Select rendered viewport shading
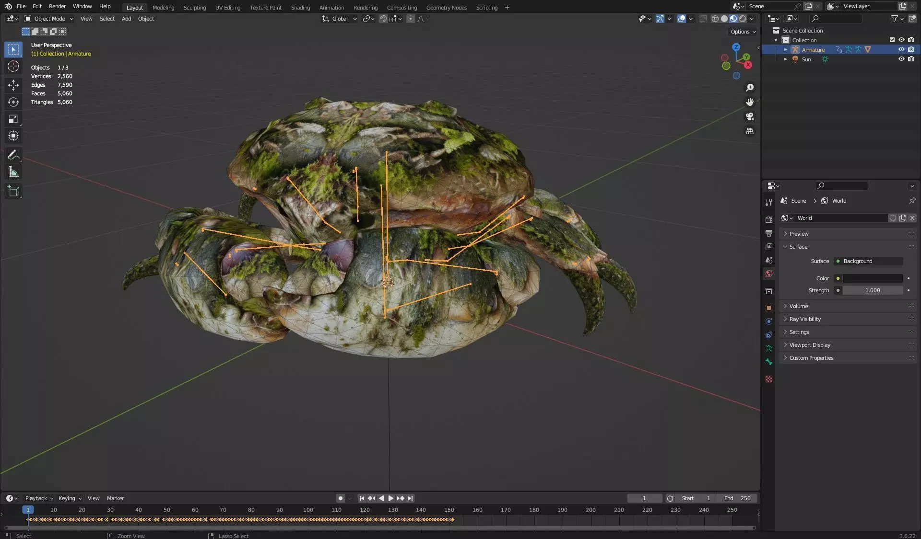Image resolution: width=921 pixels, height=539 pixels. point(743,19)
